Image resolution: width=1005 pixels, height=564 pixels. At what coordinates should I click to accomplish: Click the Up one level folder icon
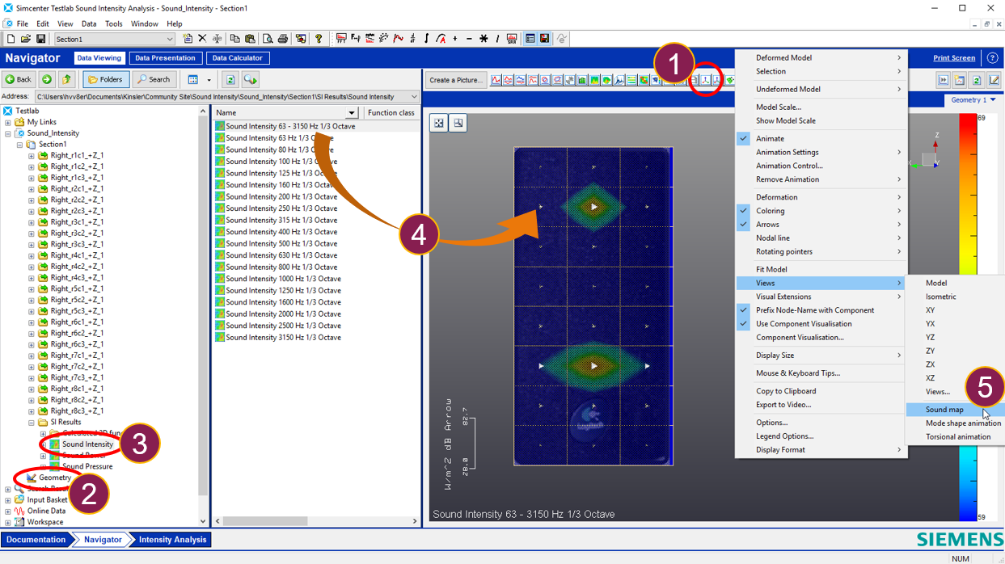[x=66, y=79]
